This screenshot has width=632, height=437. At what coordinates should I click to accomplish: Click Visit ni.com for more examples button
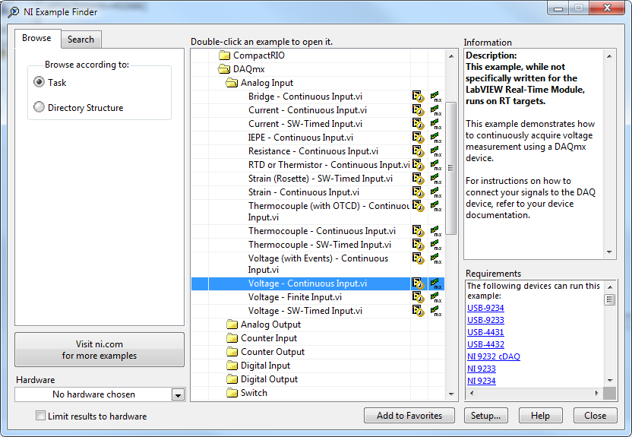pos(100,350)
